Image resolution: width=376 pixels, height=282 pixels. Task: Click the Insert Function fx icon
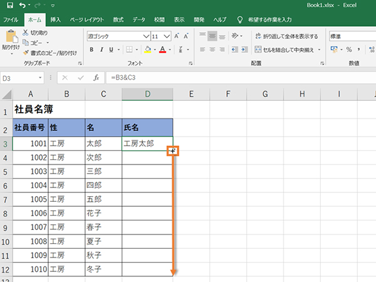coord(96,78)
